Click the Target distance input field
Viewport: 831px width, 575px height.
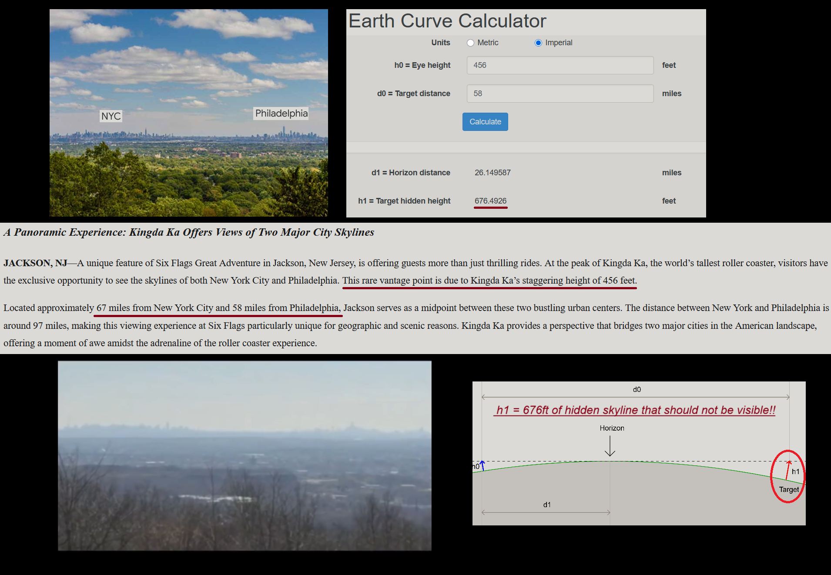(560, 94)
